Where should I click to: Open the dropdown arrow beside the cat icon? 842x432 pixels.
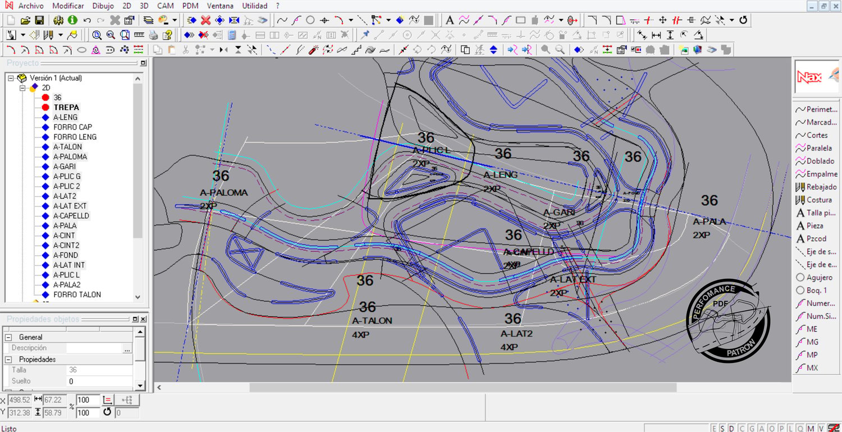pos(23,35)
